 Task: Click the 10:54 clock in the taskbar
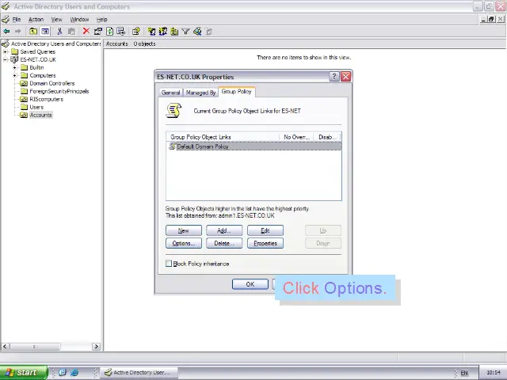tap(493, 373)
